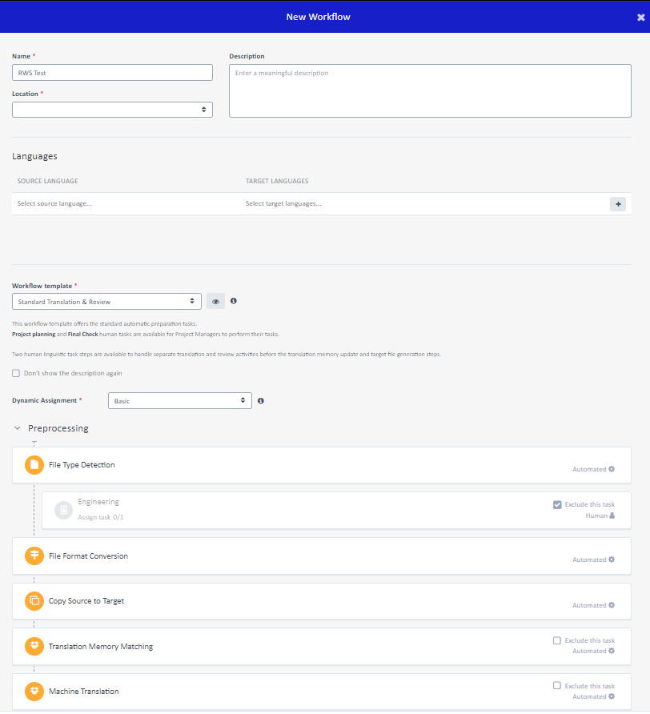Click into the Description text area
Screen dimensions: 650x714
pyautogui.click(x=429, y=91)
